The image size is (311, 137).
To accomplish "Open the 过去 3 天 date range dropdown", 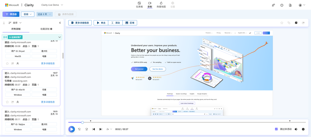I will click(45, 14).
